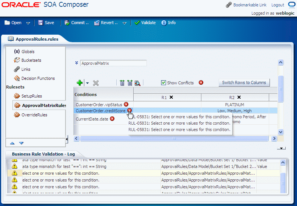Click error icon beside CustomerOrder.vipStatus
Image resolution: width=297 pixels, height=206 pixels.
(126, 104)
